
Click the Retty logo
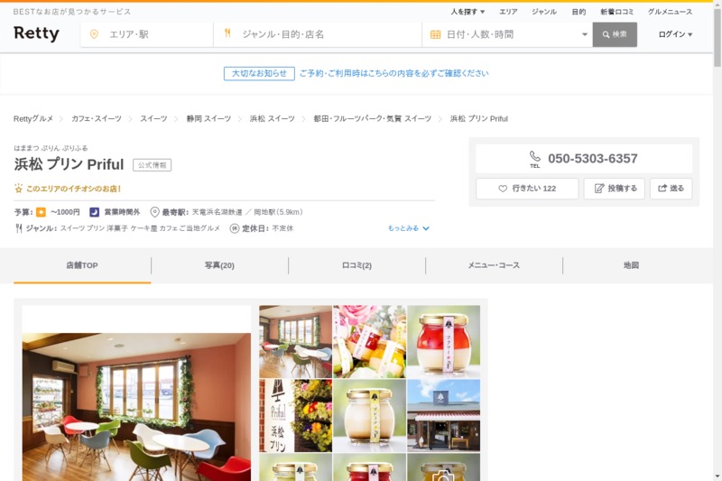(36, 34)
